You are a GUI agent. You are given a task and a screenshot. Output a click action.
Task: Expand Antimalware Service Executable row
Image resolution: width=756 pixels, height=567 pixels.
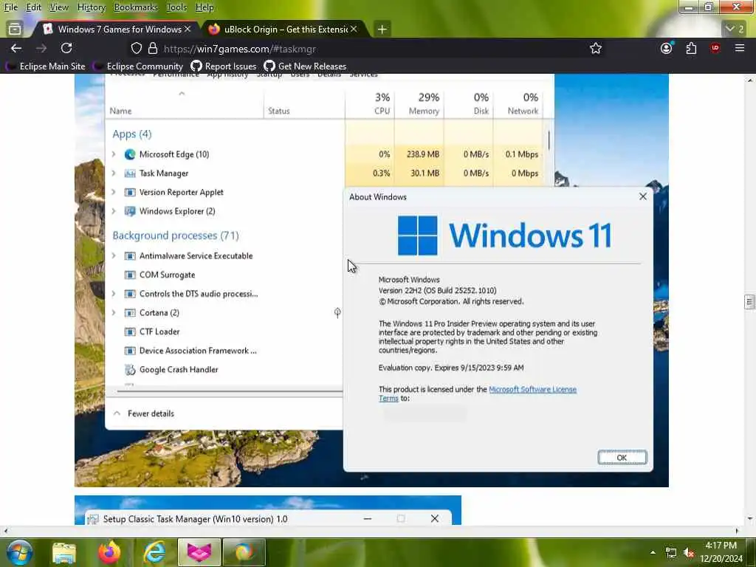[x=113, y=255]
